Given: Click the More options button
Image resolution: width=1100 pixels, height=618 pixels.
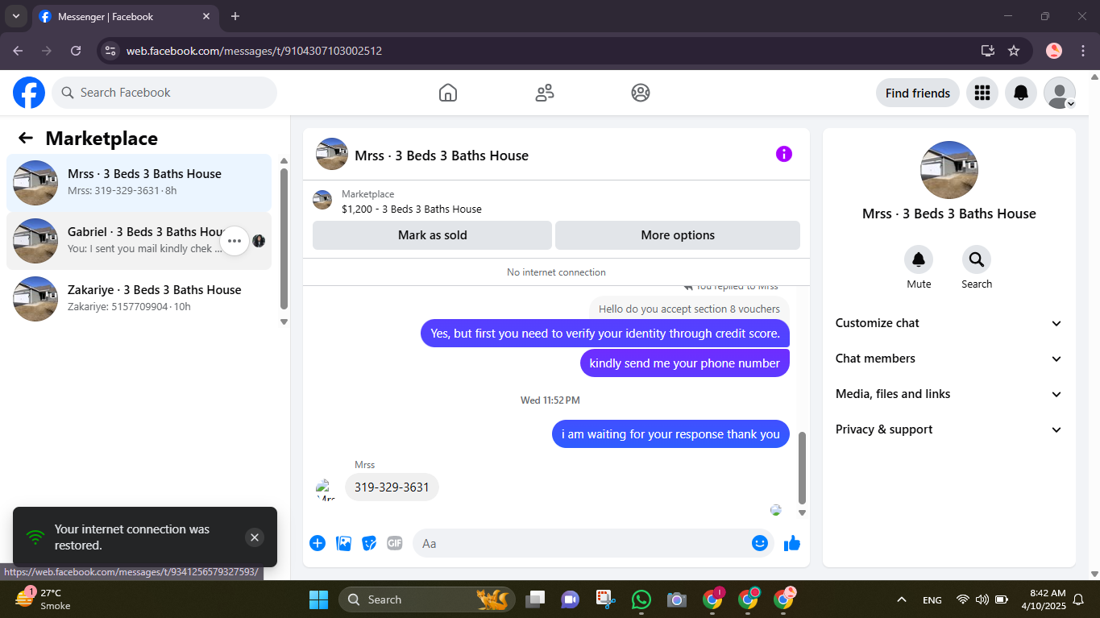Looking at the screenshot, I should pyautogui.click(x=678, y=235).
